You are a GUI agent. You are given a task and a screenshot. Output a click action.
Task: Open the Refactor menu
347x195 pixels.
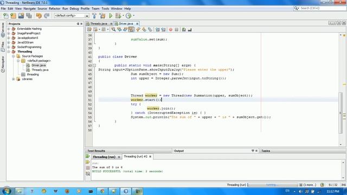click(54, 9)
